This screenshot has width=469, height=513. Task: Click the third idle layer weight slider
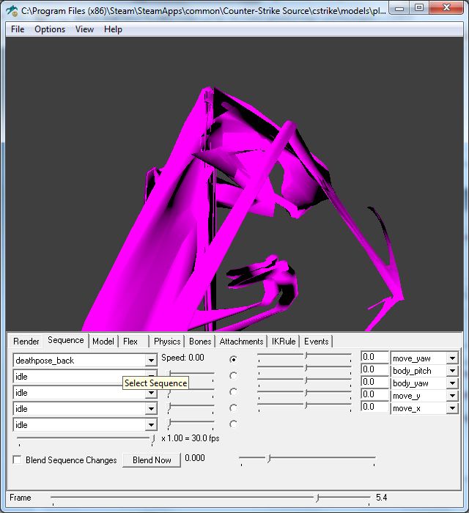[x=191, y=392]
